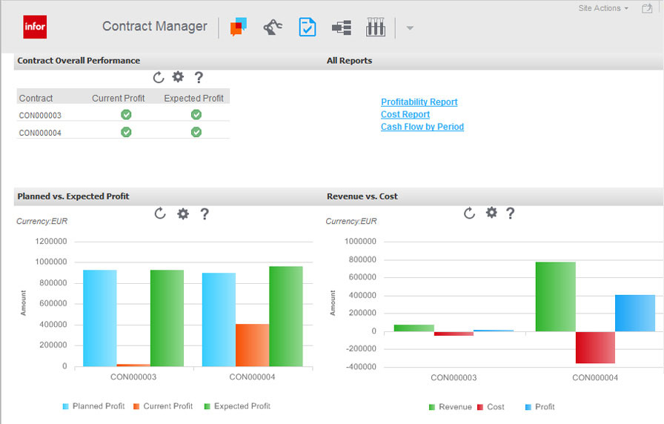Open the Cash Flow by Period link
The image size is (664, 424).
click(x=422, y=127)
